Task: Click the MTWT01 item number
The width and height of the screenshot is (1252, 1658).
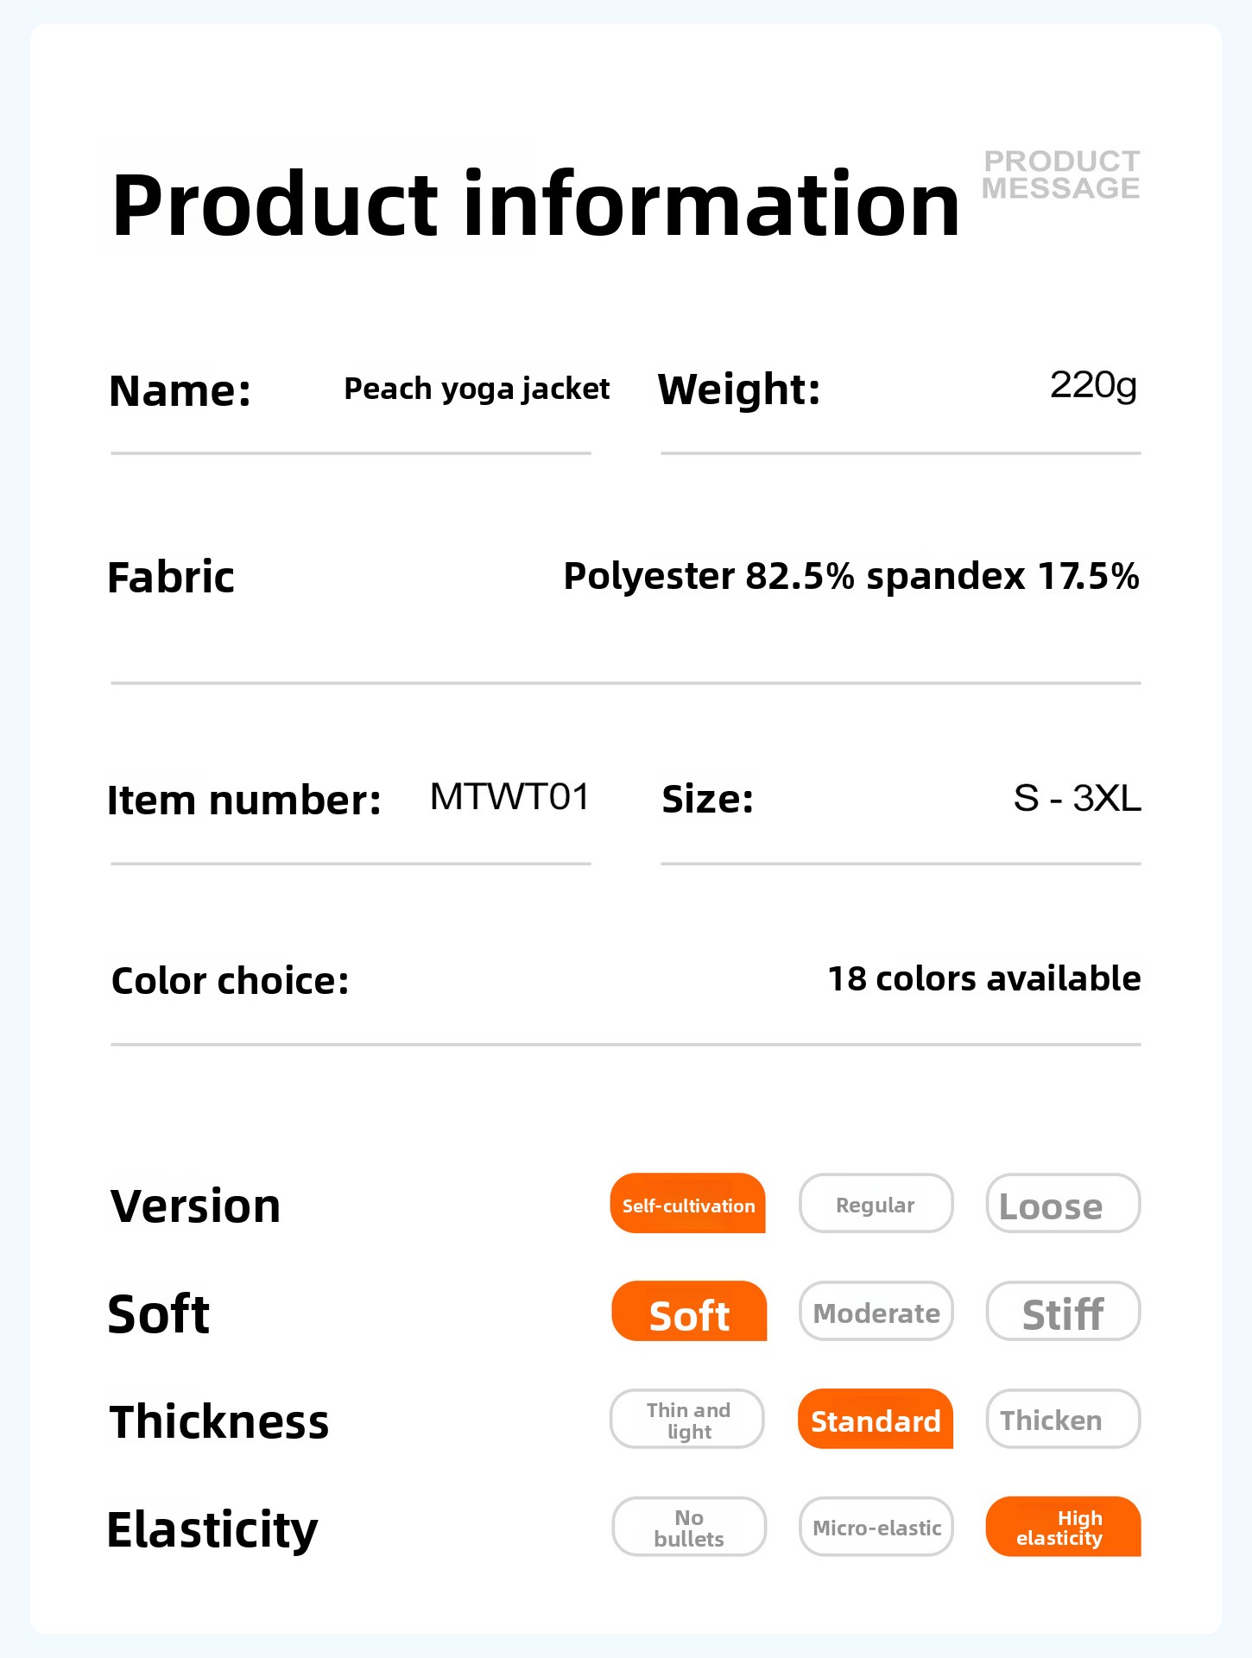Action: point(509,797)
